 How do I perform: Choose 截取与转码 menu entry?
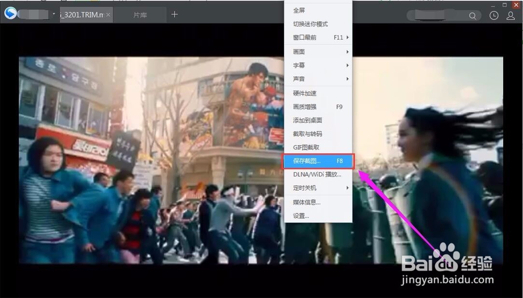pos(318,134)
